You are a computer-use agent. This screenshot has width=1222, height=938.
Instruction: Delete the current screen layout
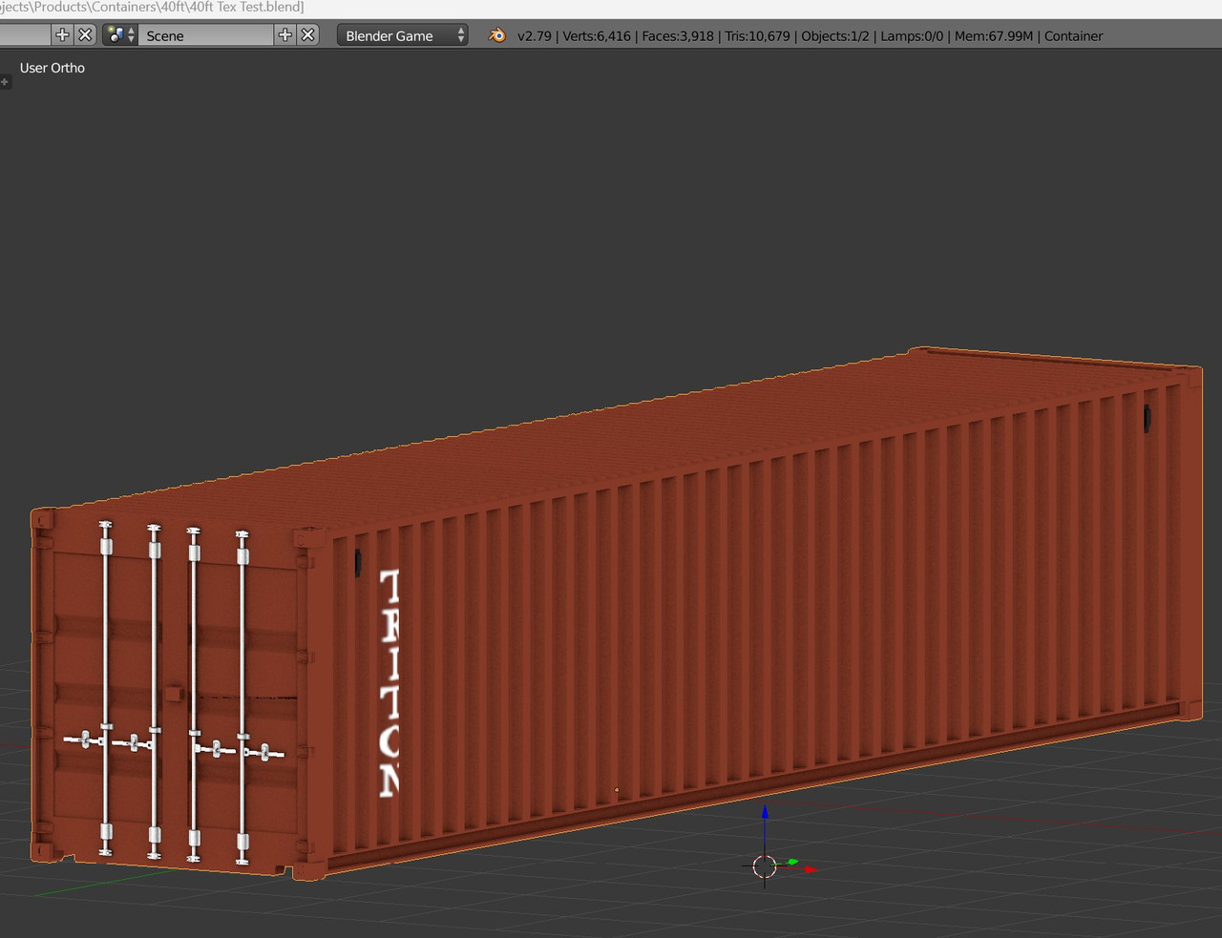(85, 35)
